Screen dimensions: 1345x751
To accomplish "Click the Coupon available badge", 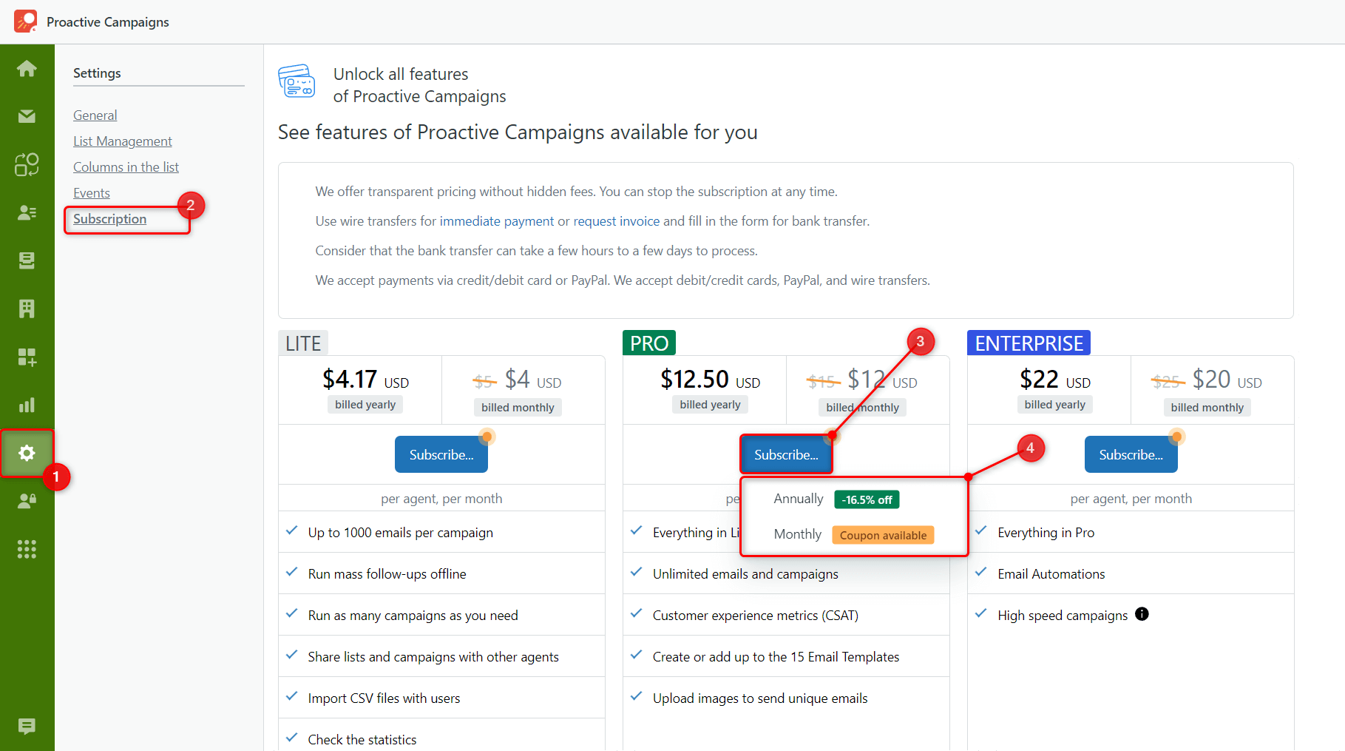I will click(883, 535).
